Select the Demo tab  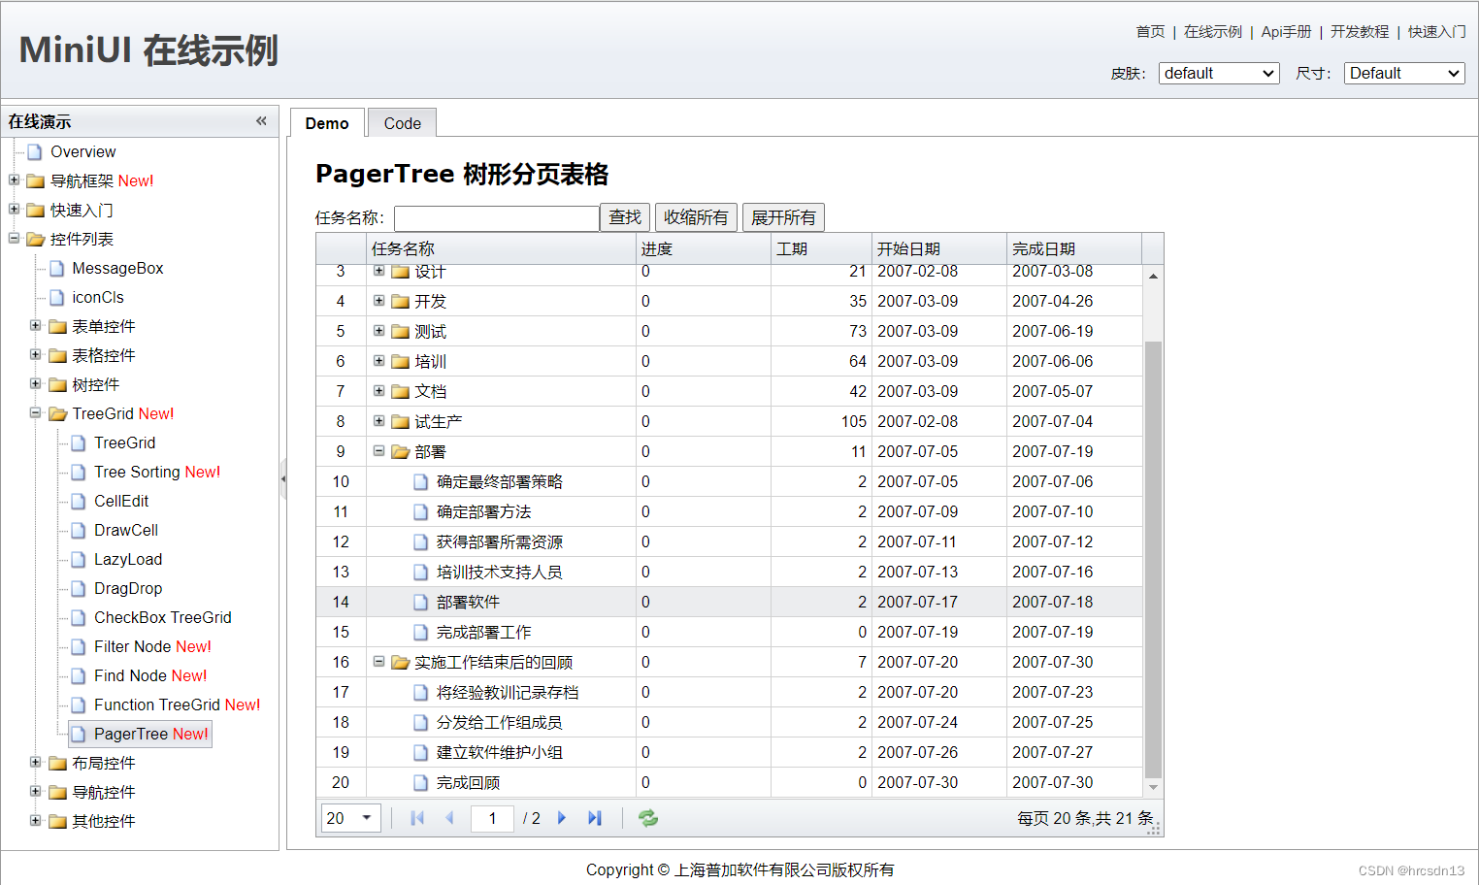pos(327,122)
